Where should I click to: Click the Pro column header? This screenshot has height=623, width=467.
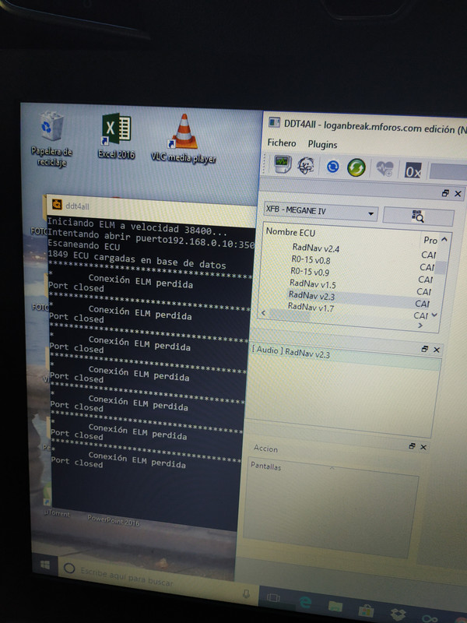430,240
